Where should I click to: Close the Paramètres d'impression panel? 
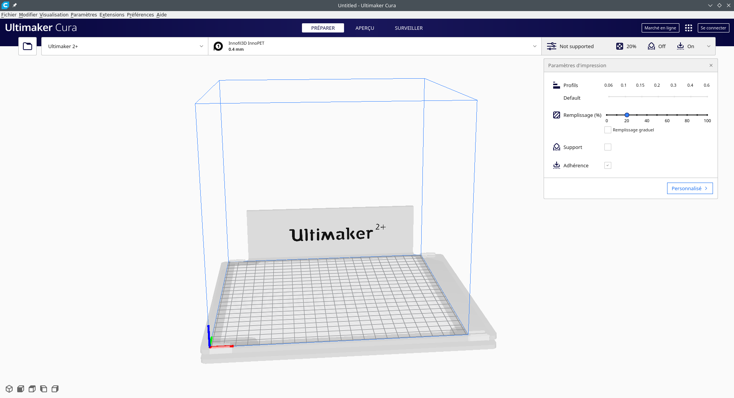[x=711, y=65]
